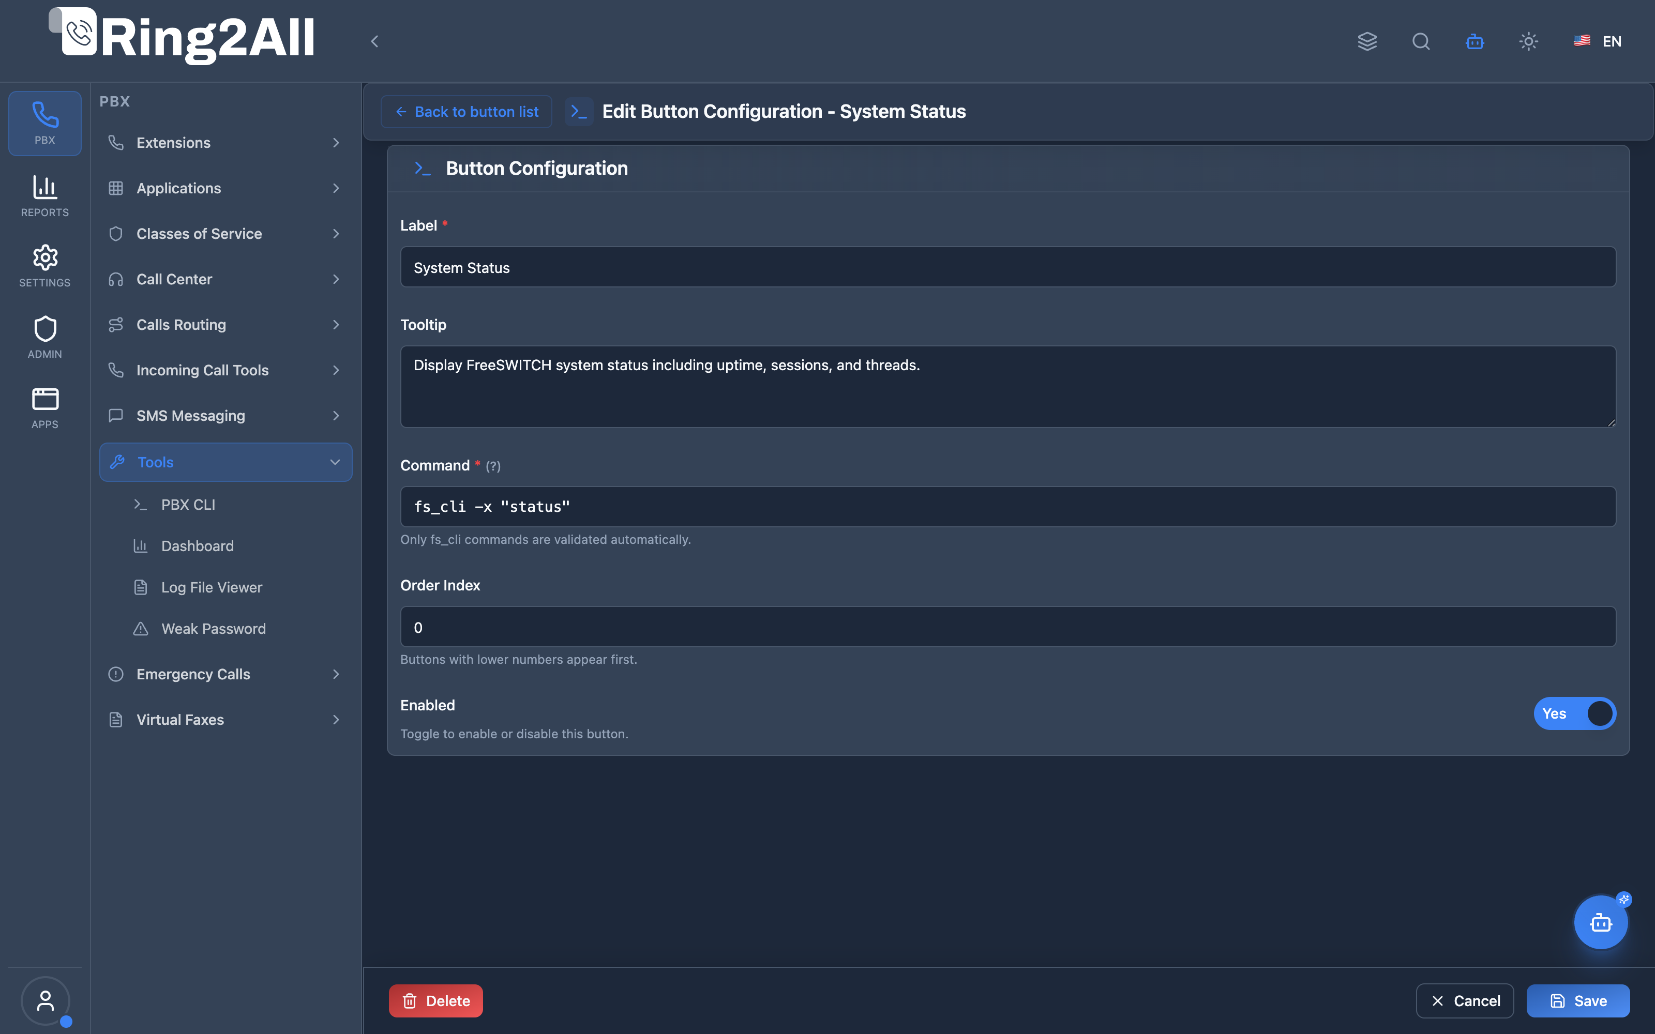Click the Command field with fs_cli

[1008, 507]
